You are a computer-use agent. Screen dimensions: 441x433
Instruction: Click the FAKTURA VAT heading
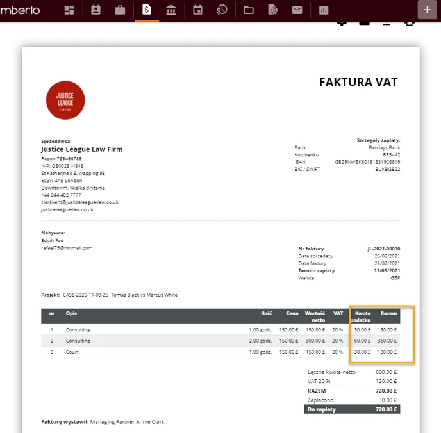[x=358, y=83]
